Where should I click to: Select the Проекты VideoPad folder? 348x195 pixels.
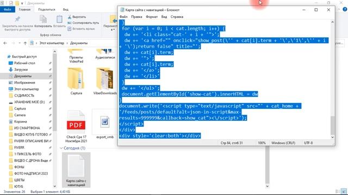coord(76,56)
